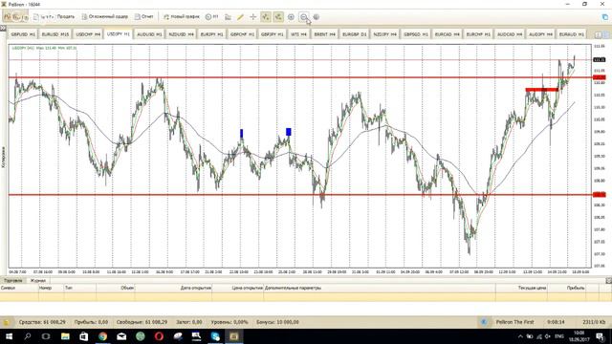Image resolution: width=612 pixels, height=344 pixels.
Task: Select the AUDJPY H4 chart tab
Action: tap(540, 34)
